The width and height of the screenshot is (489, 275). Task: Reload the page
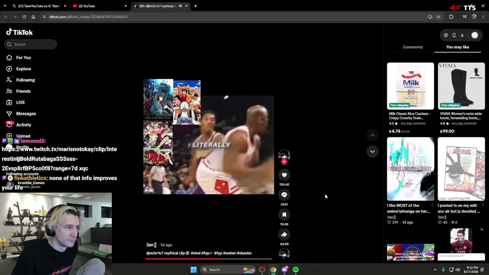click(24, 17)
